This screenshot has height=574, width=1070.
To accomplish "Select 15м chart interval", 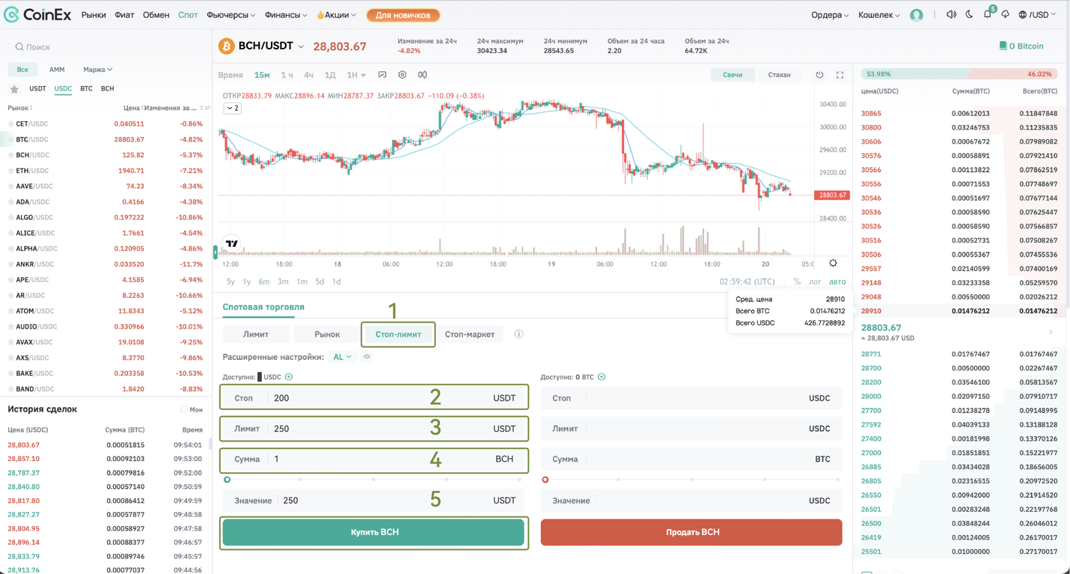I will 262,75.
